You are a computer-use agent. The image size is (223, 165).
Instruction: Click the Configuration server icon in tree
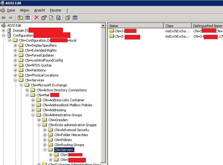9,35
